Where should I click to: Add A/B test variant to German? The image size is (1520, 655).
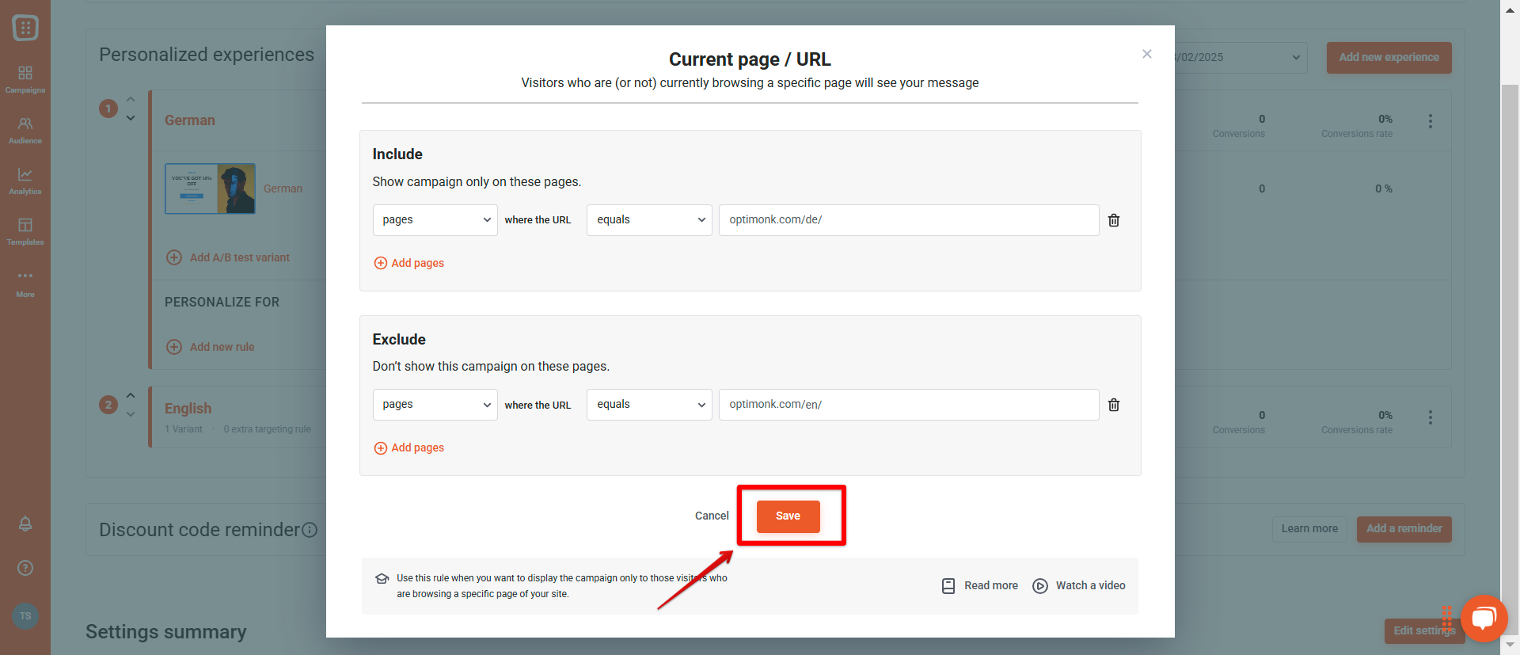(x=228, y=257)
